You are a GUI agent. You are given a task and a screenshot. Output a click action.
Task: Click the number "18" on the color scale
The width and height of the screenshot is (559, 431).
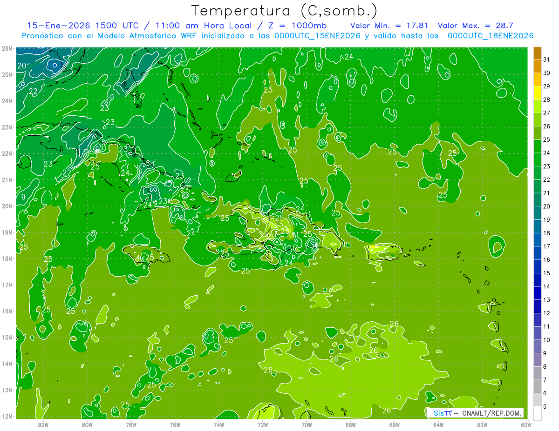point(546,233)
